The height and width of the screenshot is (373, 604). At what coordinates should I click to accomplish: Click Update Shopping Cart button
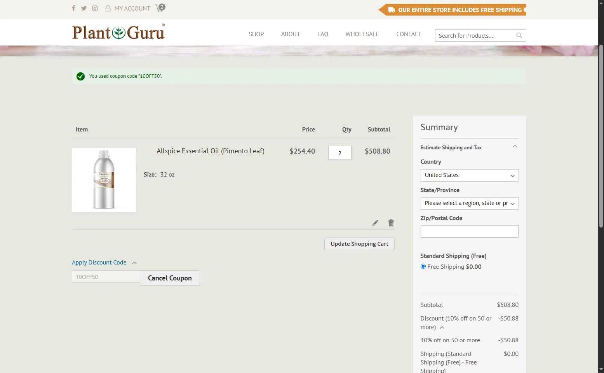[x=359, y=244]
